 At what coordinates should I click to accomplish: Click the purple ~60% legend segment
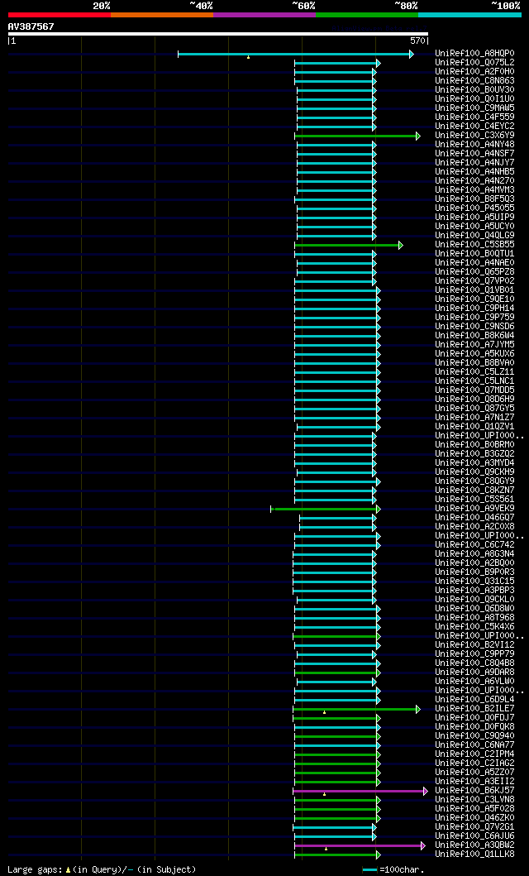tap(264, 15)
